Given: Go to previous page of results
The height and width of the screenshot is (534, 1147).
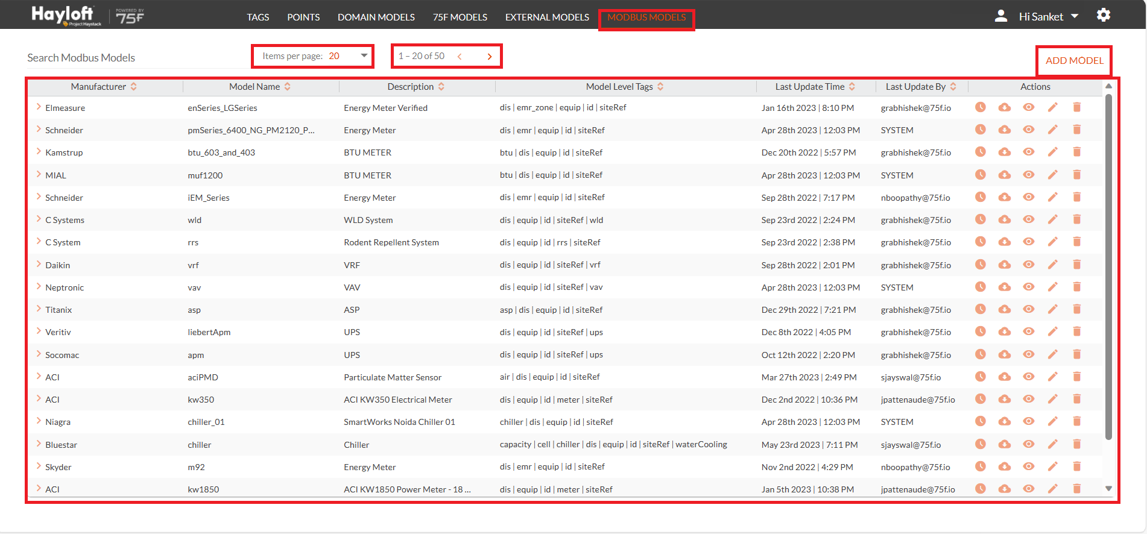Looking at the screenshot, I should 460,57.
